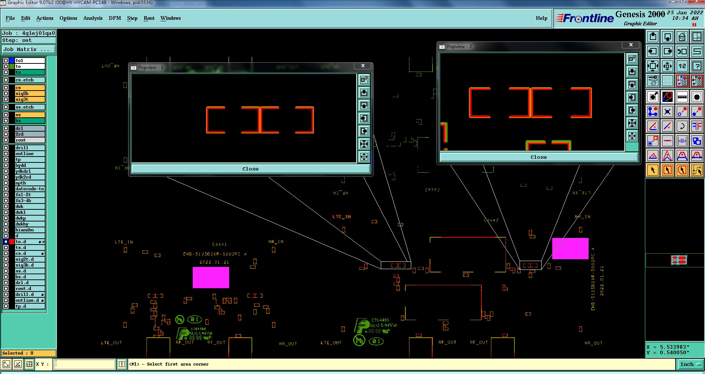Click the question mark help icon
705x374 pixels.
point(697,66)
